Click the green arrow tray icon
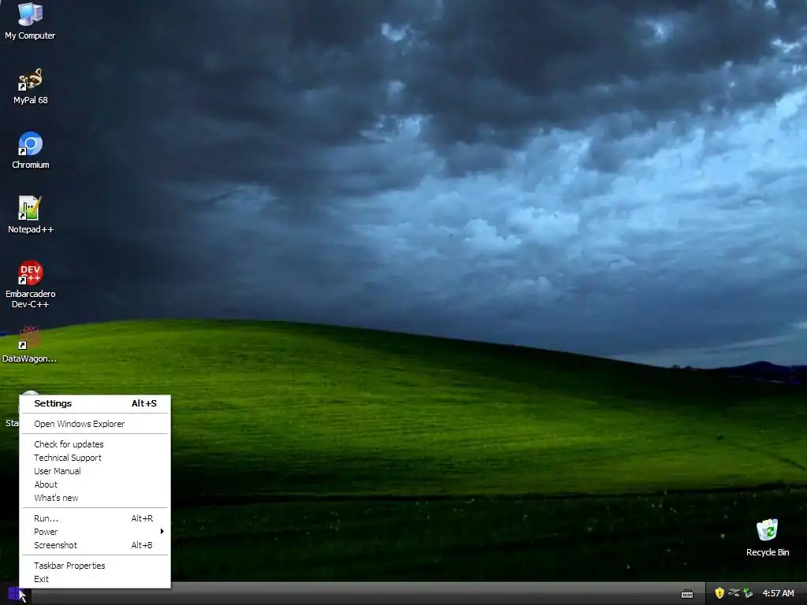The width and height of the screenshot is (807, 605). tap(748, 593)
